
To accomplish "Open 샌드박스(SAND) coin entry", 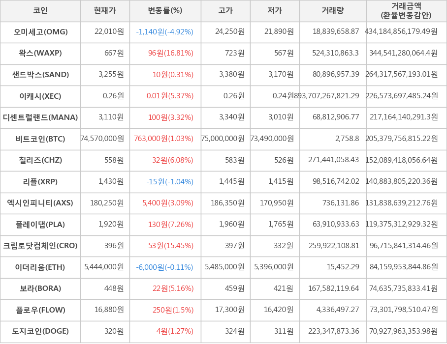I will pos(40,75).
